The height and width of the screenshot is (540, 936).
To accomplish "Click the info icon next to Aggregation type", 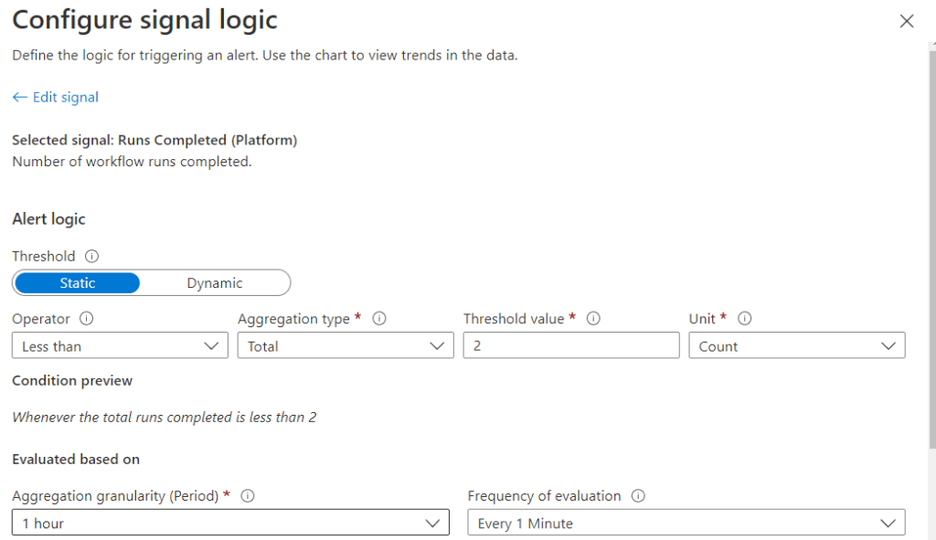I will tap(379, 319).
